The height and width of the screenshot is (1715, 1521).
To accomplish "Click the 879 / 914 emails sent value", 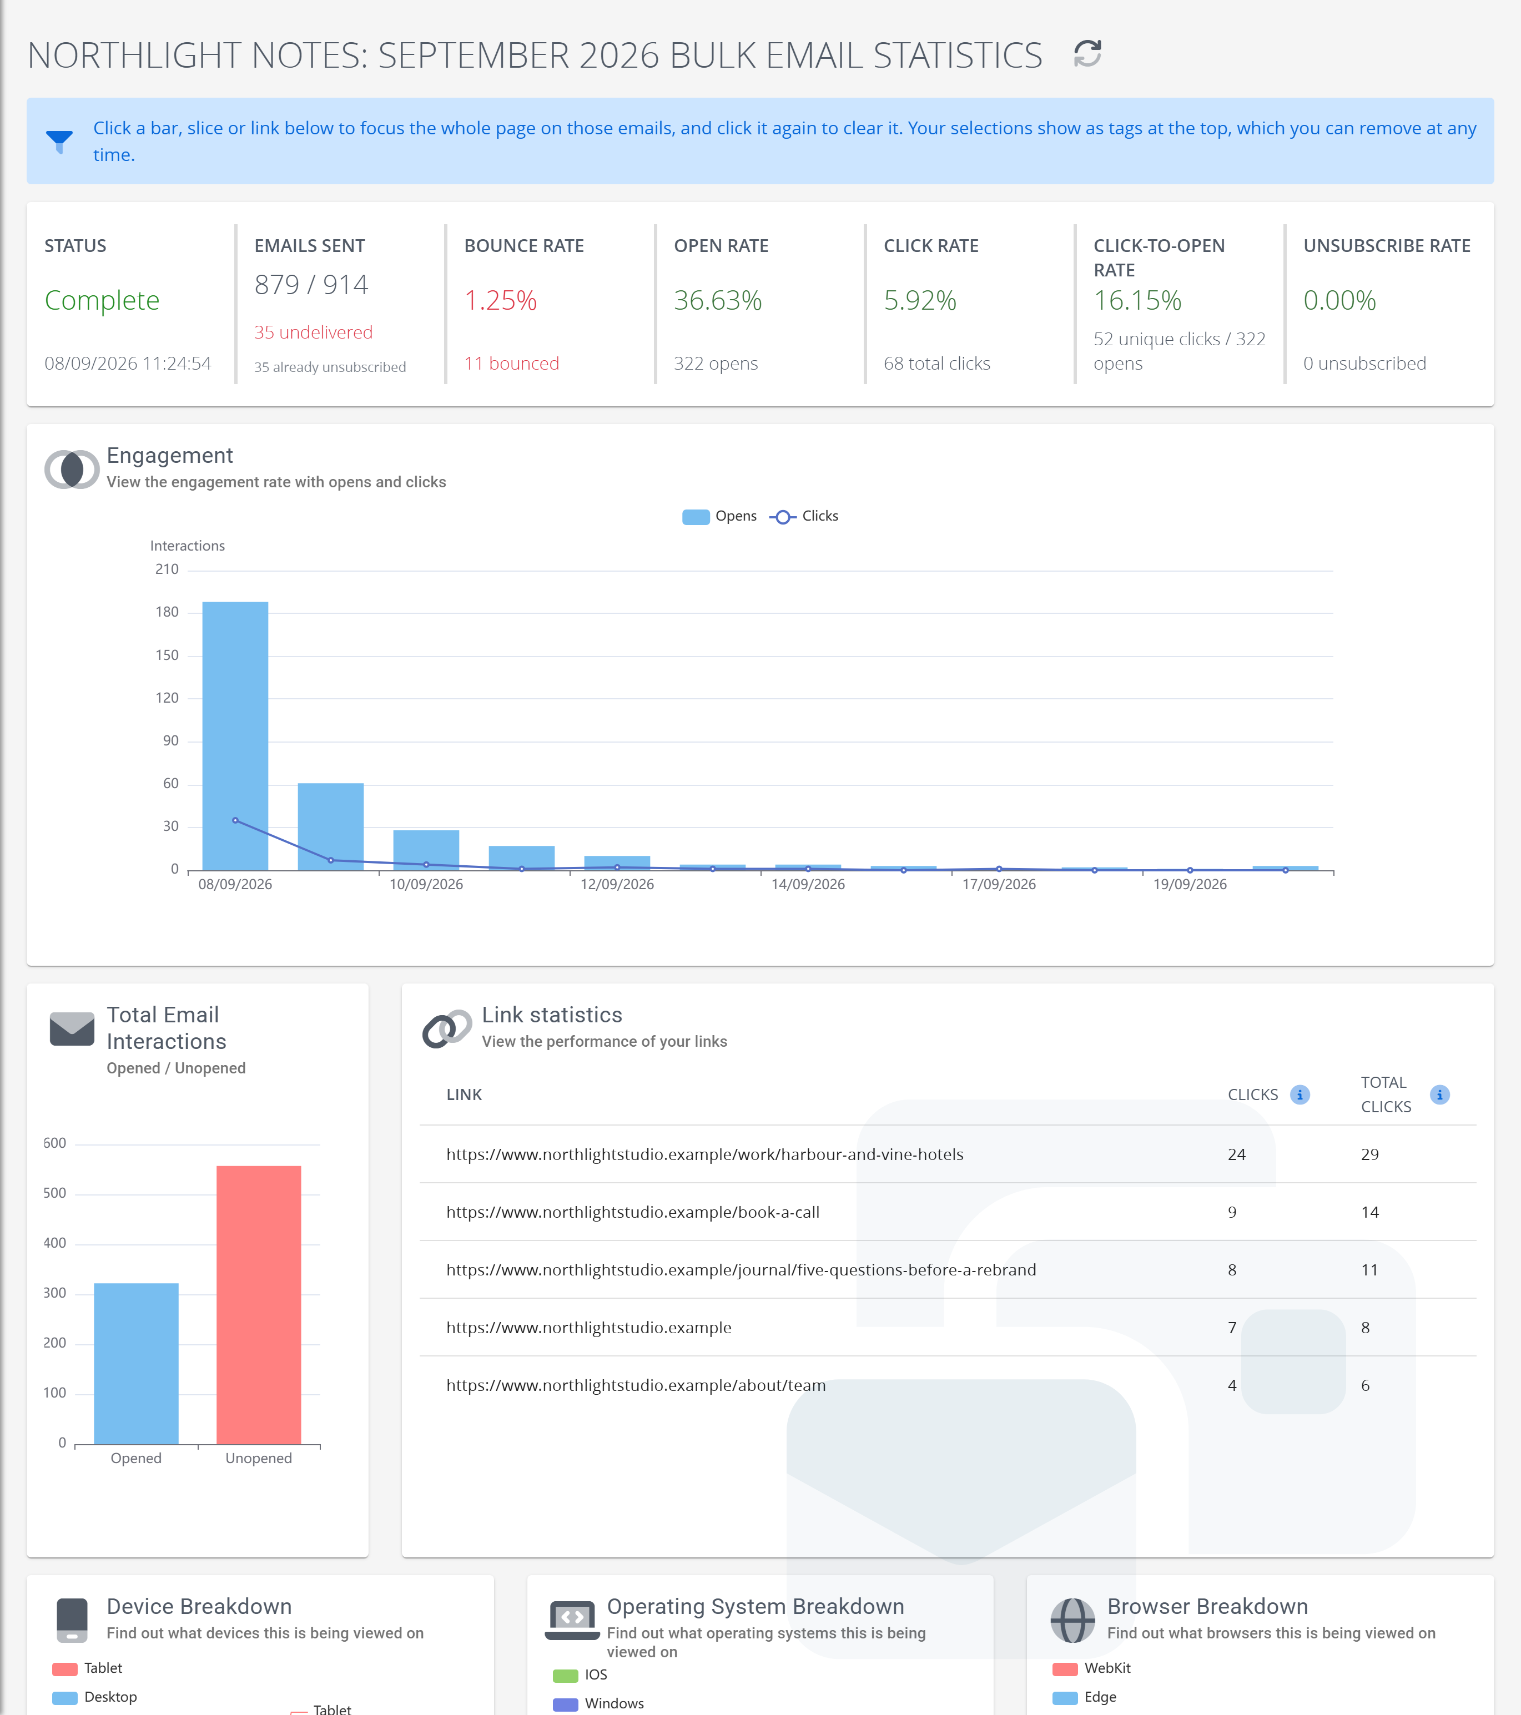I will (x=311, y=284).
